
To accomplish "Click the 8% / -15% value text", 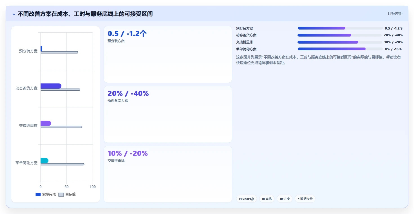I will tap(393, 49).
